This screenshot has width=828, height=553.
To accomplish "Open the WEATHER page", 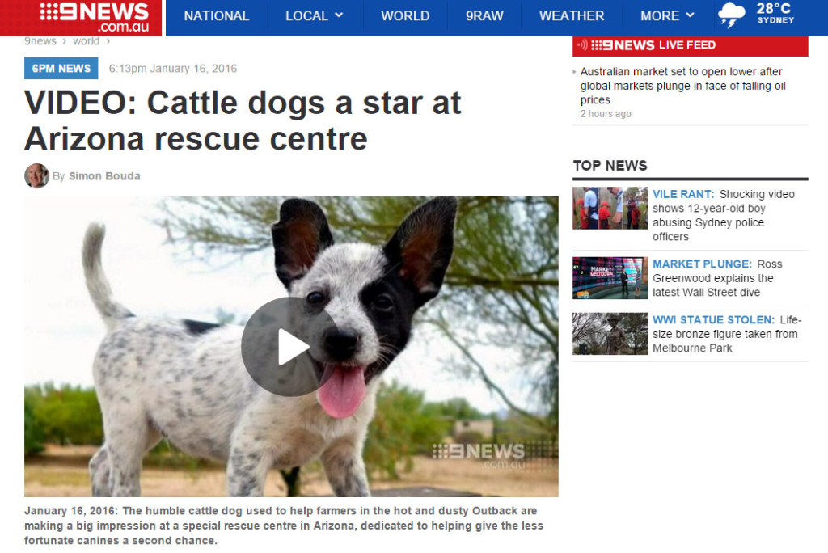I will click(x=572, y=16).
